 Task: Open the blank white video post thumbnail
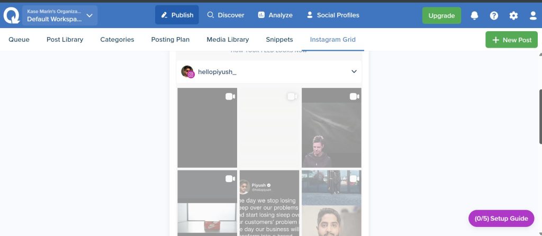(x=269, y=128)
